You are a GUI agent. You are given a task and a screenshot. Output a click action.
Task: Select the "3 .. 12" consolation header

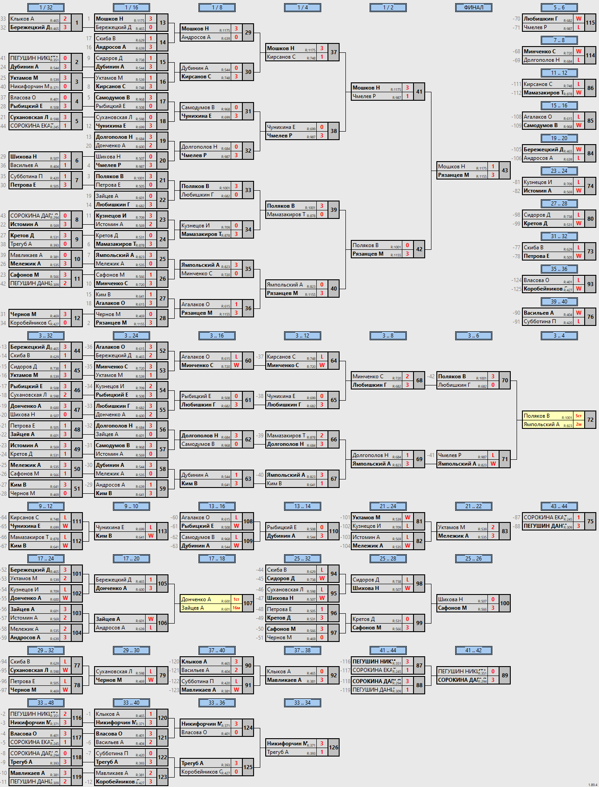tap(302, 336)
